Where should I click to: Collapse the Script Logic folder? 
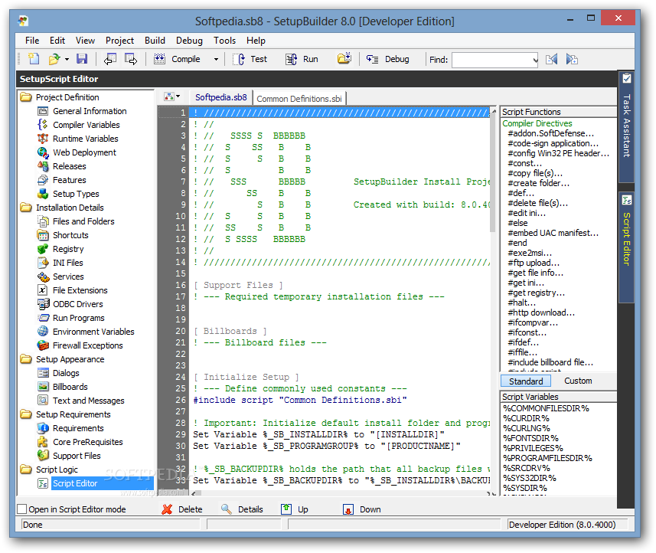[26, 470]
